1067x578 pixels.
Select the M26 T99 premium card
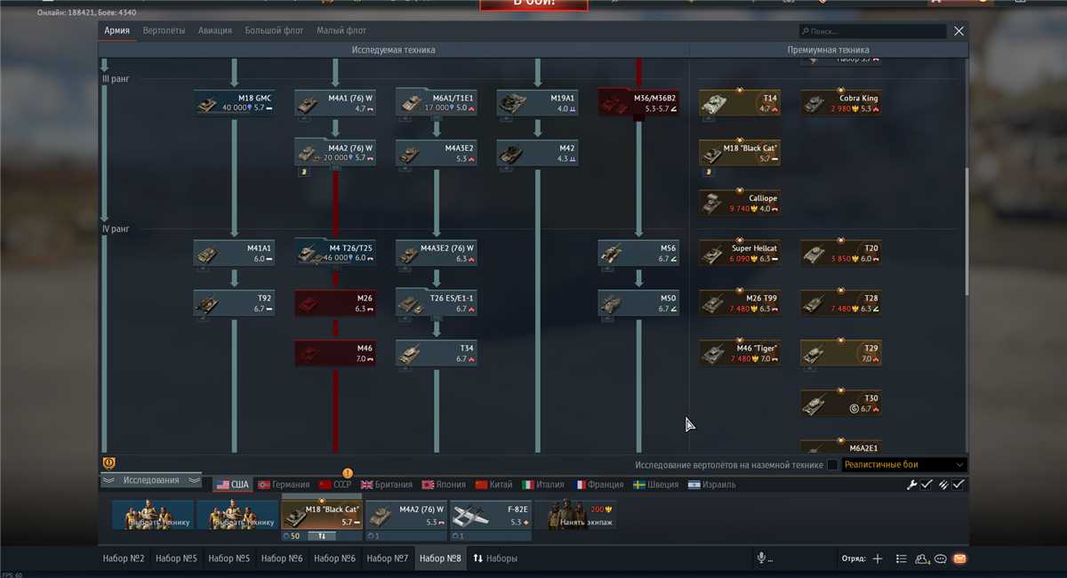coord(740,302)
